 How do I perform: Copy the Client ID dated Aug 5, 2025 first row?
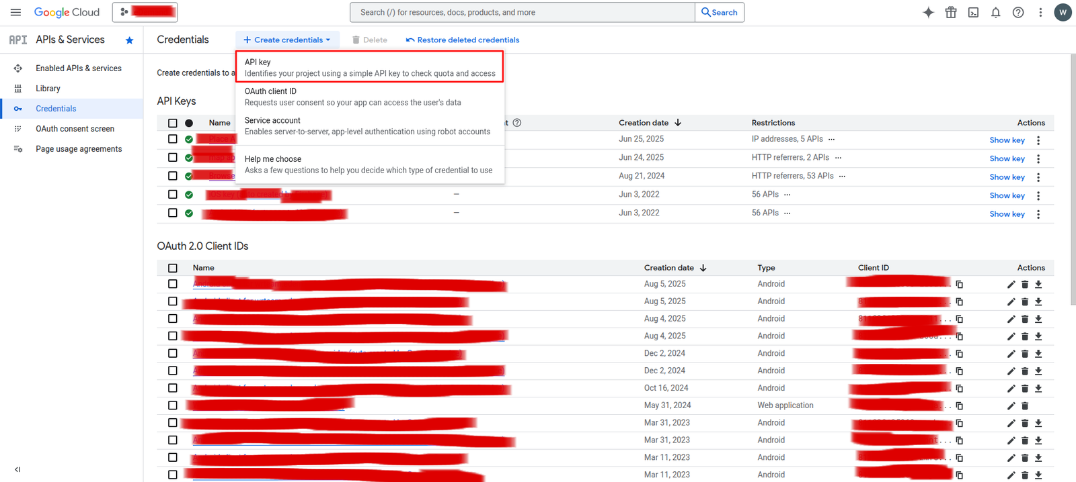(960, 285)
